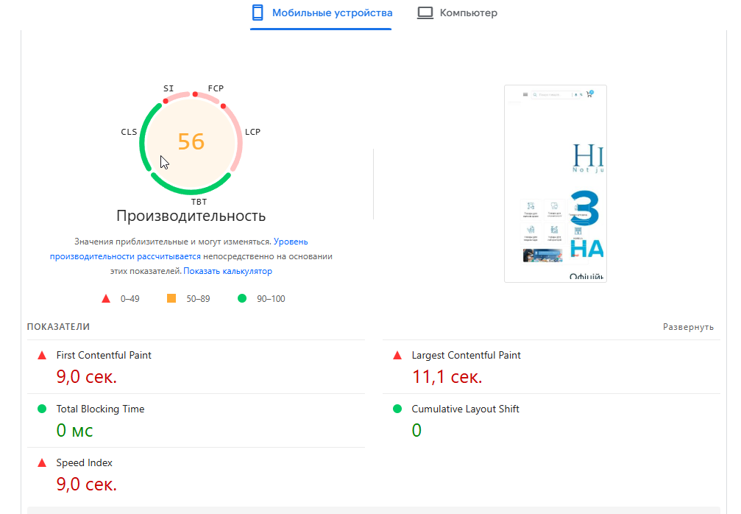Select the Total Blocking Time metric label
Image resolution: width=741 pixels, height=514 pixels.
tap(100, 409)
